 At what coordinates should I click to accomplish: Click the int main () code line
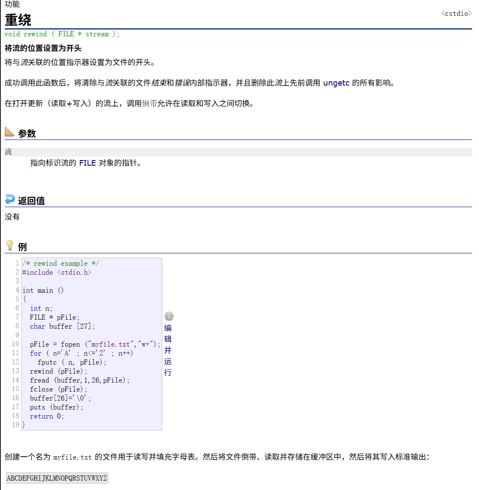43,290
